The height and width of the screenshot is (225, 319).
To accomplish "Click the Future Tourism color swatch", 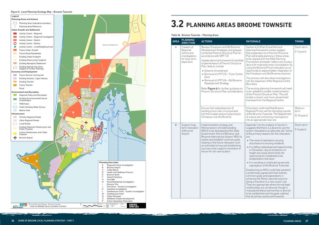I will click(x=15, y=85).
